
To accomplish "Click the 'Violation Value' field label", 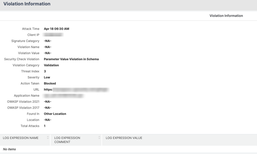I will [29, 53].
